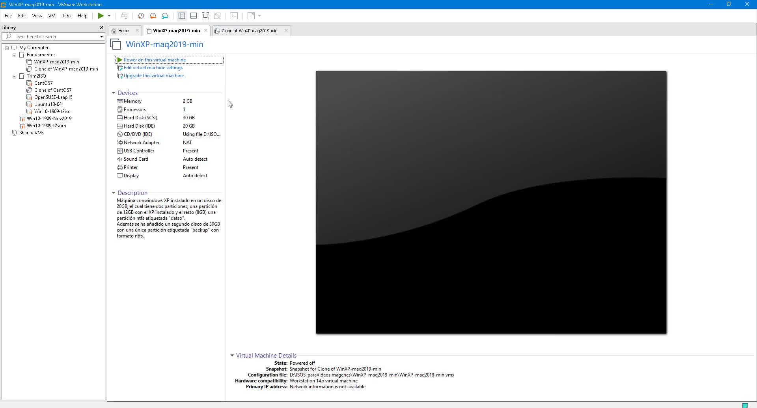Select the Fundamentos folder in library

(x=41, y=55)
